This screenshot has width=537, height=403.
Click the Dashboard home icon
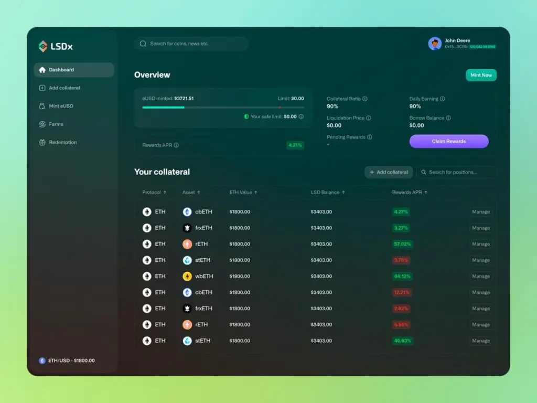(42, 70)
